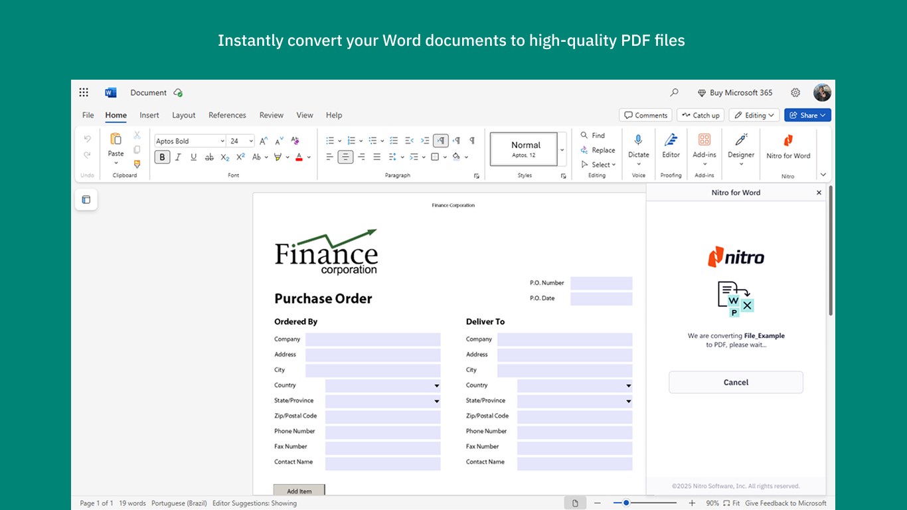This screenshot has width=907, height=510.
Task: Switch to the Insert tab
Action: click(x=149, y=115)
